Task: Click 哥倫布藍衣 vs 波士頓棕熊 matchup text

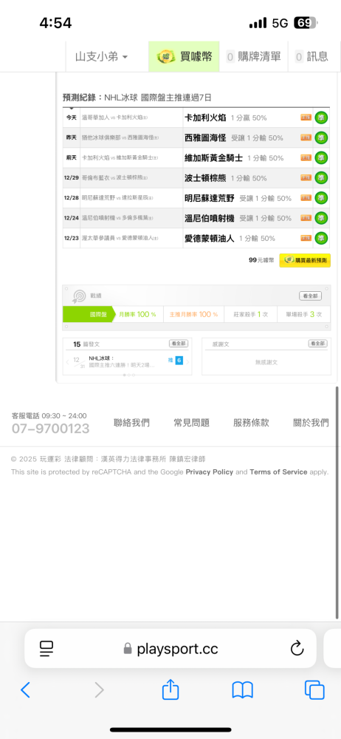Action: click(115, 177)
